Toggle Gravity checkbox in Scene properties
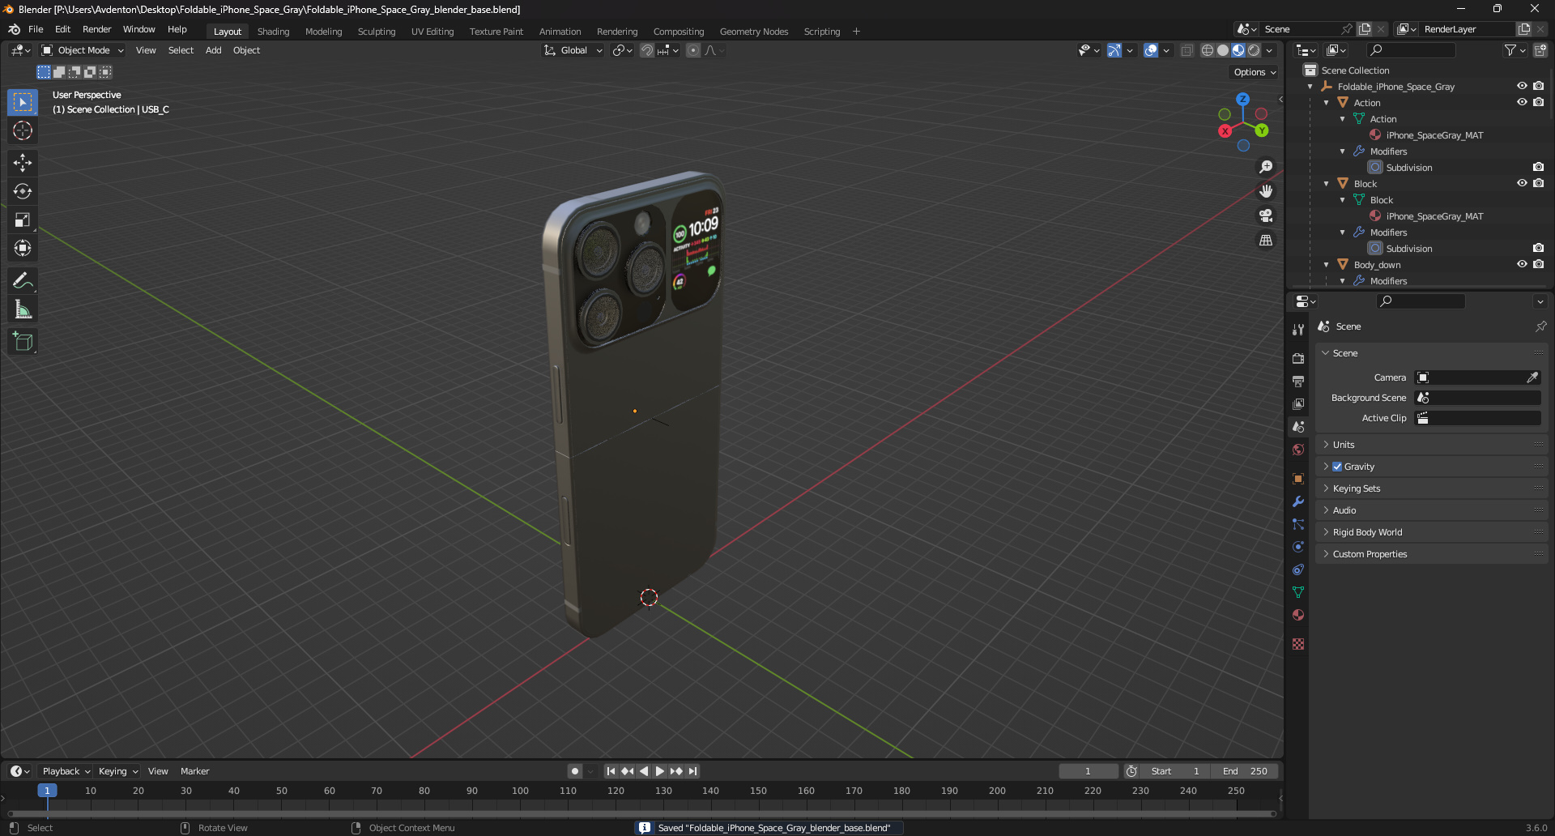Screen dimensions: 1555x836 click(x=1337, y=467)
